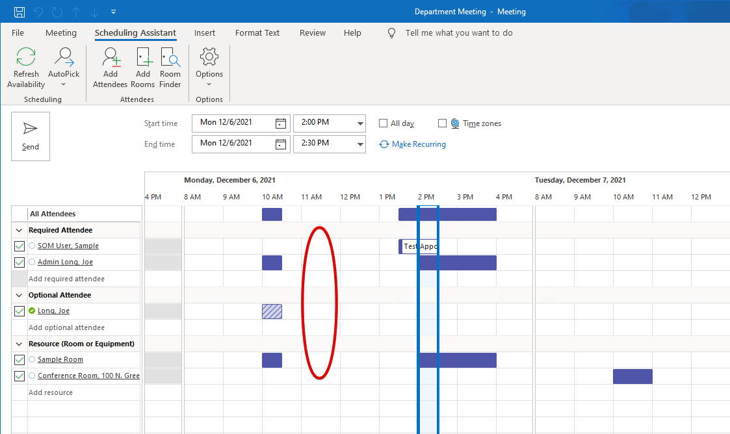Open the Format Text tab
The width and height of the screenshot is (730, 434).
257,33
